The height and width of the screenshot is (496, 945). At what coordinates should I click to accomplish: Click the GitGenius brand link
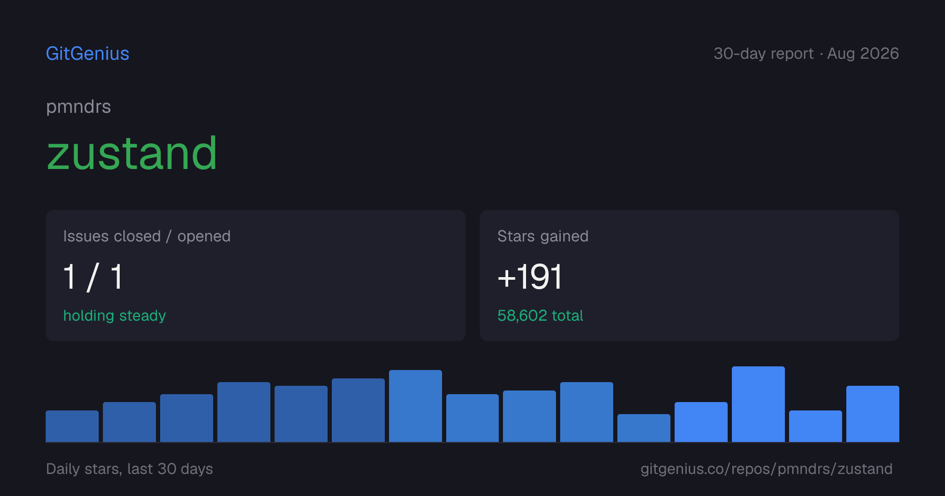point(88,54)
